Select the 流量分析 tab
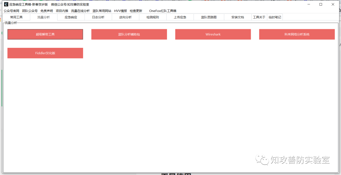Viewport: 341px width, 175px height. click(x=44, y=17)
